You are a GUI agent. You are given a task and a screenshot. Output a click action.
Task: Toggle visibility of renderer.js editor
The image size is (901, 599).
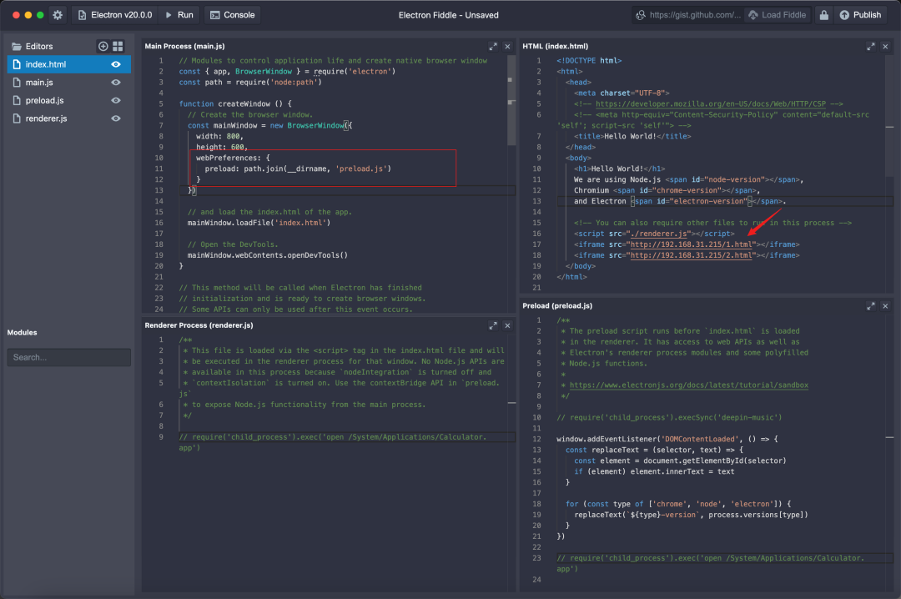coord(115,118)
